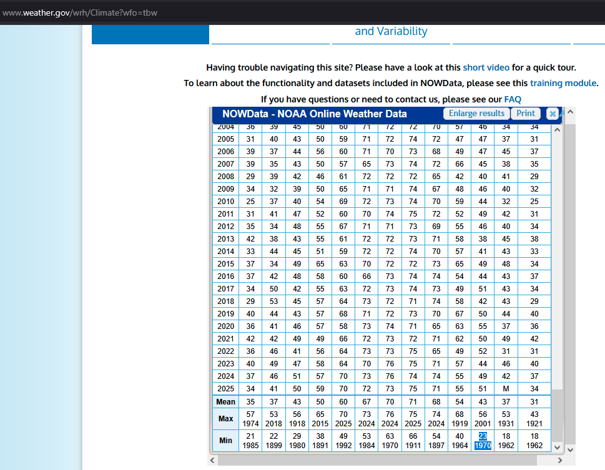Click the outer frame scroll-down arrow
Image resolution: width=605 pixels, height=470 pixels.
[x=569, y=449]
